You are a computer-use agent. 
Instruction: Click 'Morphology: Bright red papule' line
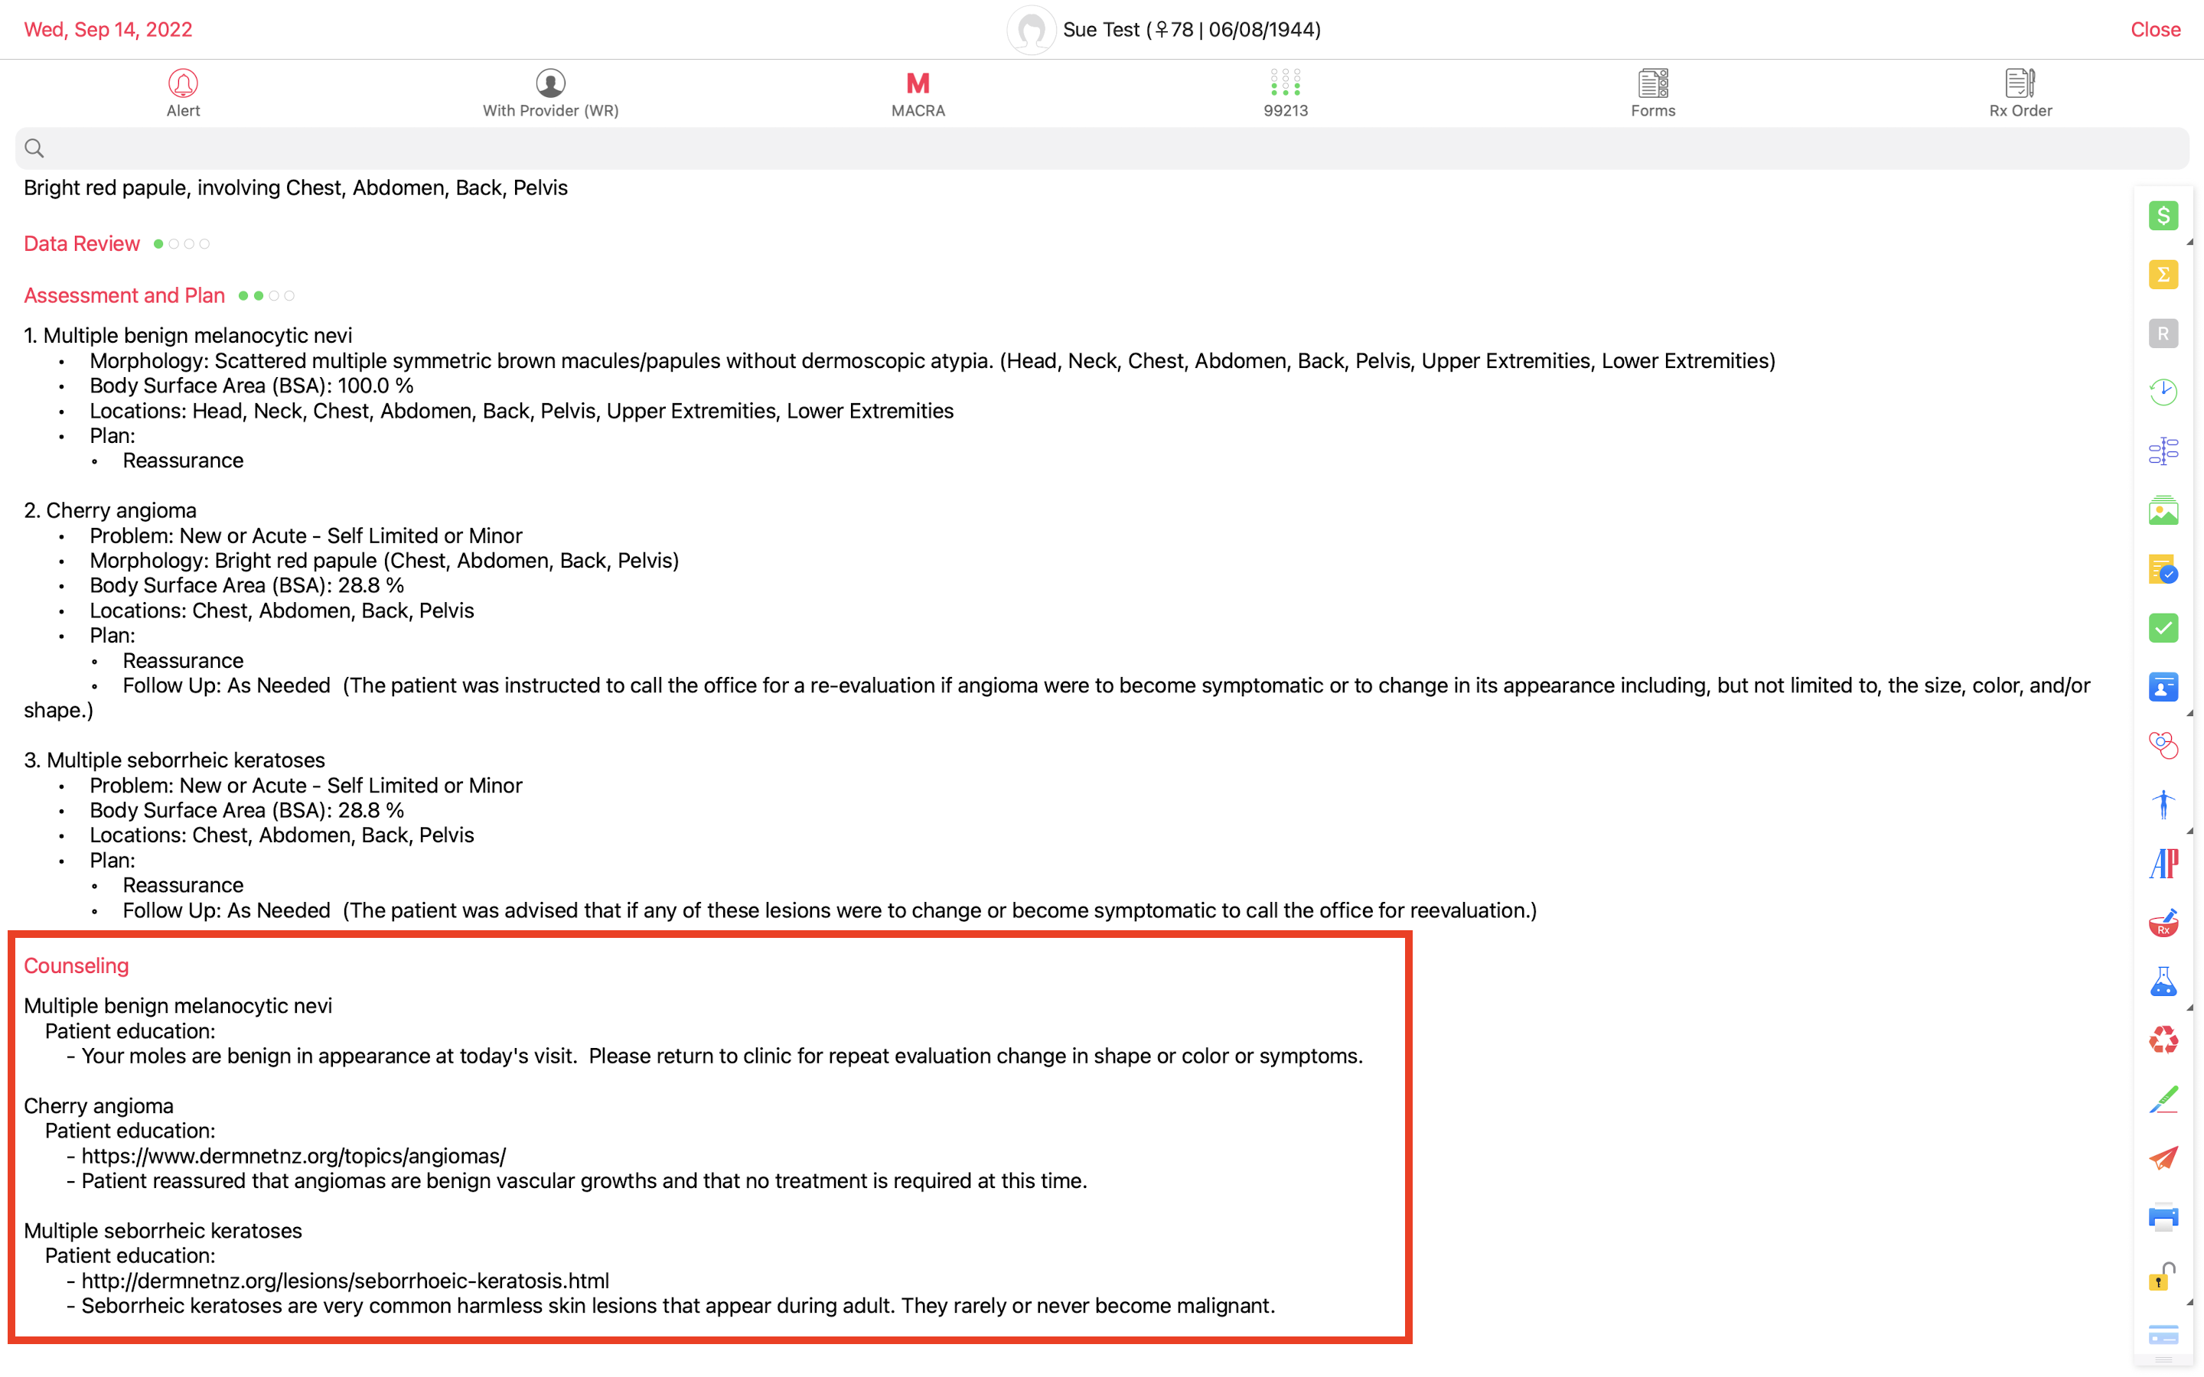point(383,560)
